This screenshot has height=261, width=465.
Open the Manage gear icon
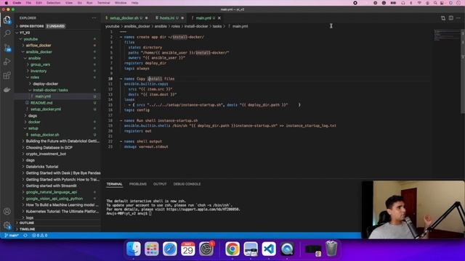point(7,225)
